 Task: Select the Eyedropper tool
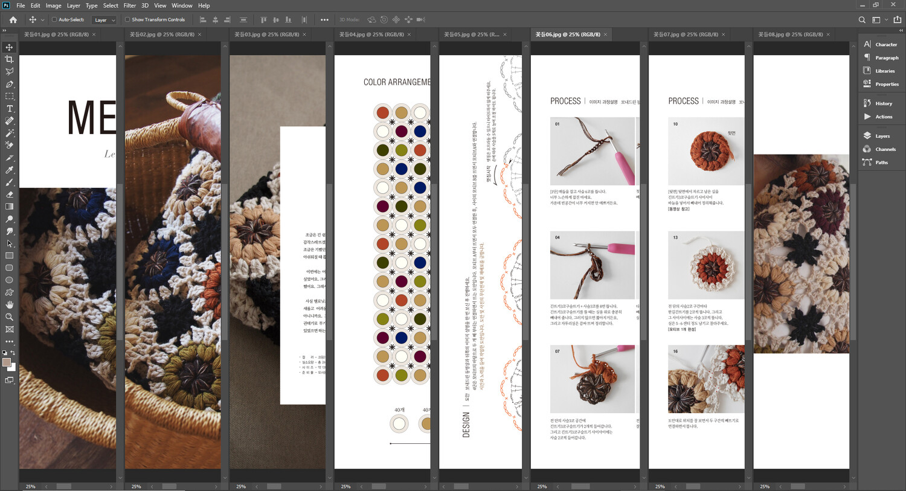tap(9, 170)
